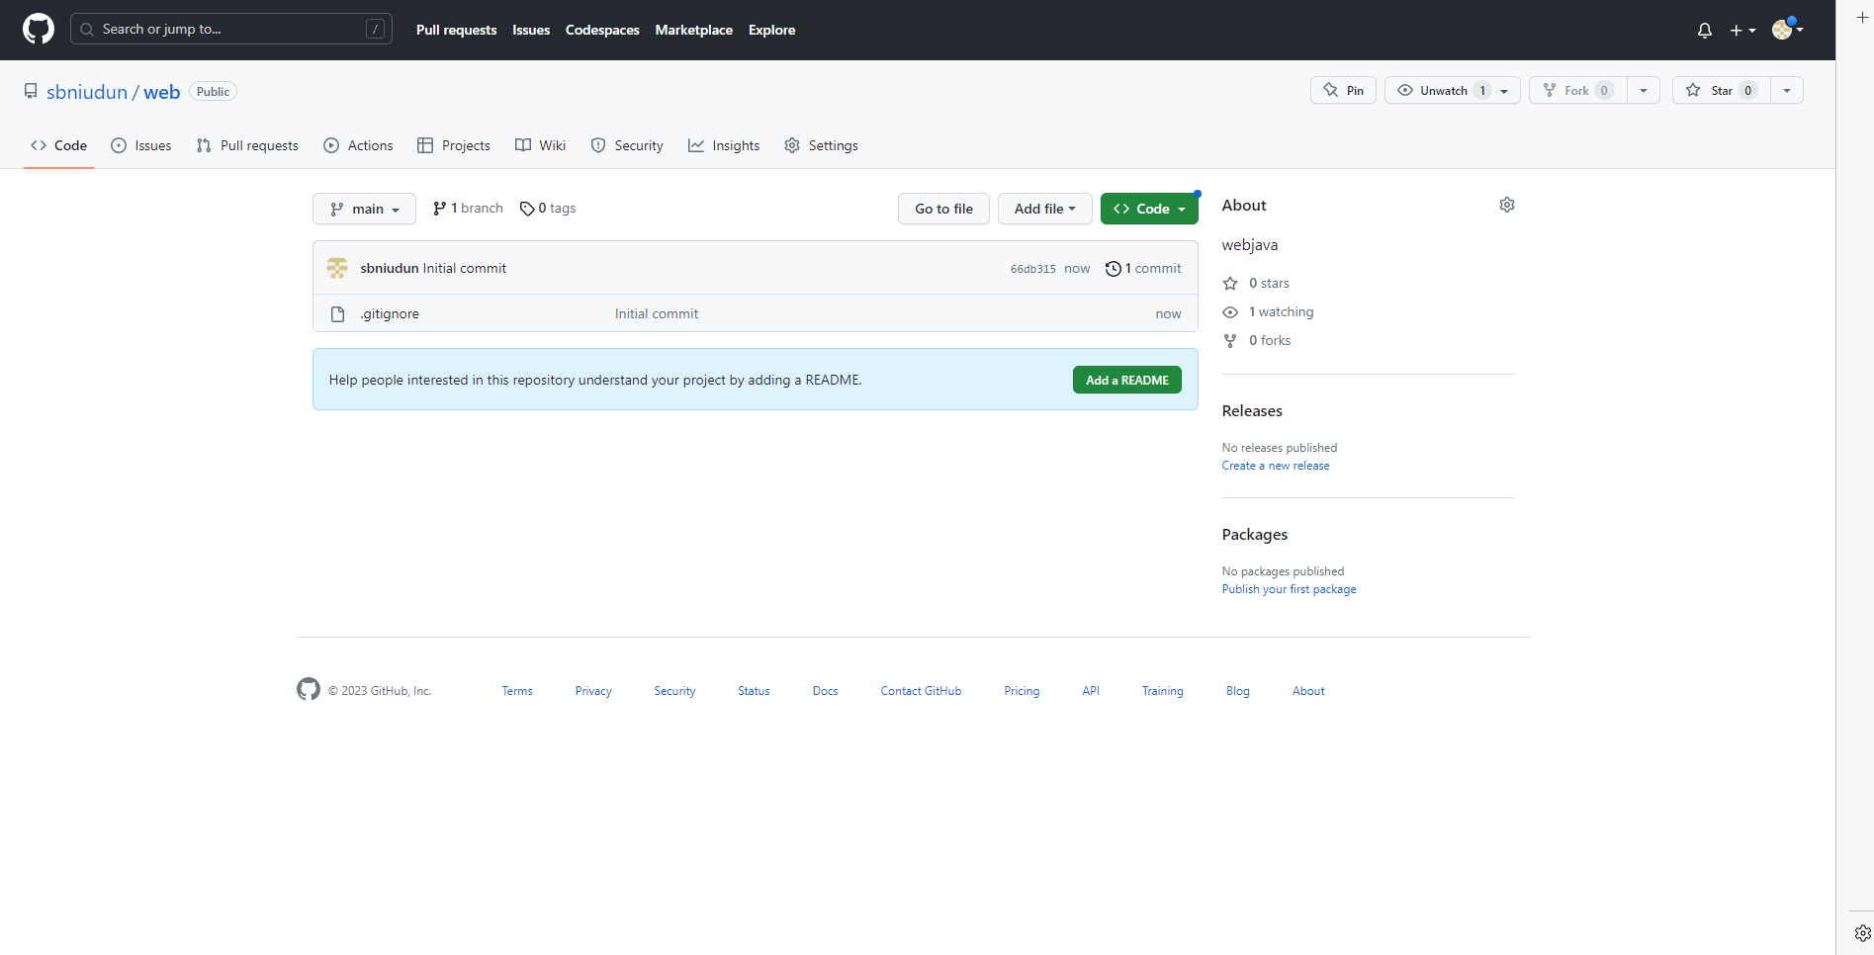The width and height of the screenshot is (1874, 955).
Task: Open the footer Privacy link
Action: click(x=593, y=691)
